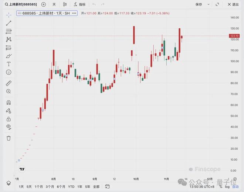Click the 保存 save button
This screenshot has height=192, width=244.
(x=199, y=4)
